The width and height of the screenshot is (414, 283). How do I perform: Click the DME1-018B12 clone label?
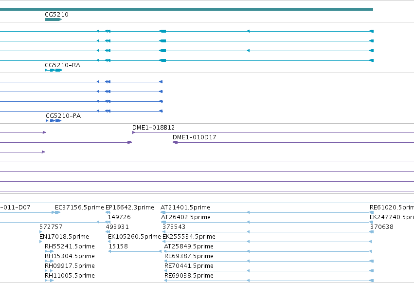pyautogui.click(x=153, y=128)
